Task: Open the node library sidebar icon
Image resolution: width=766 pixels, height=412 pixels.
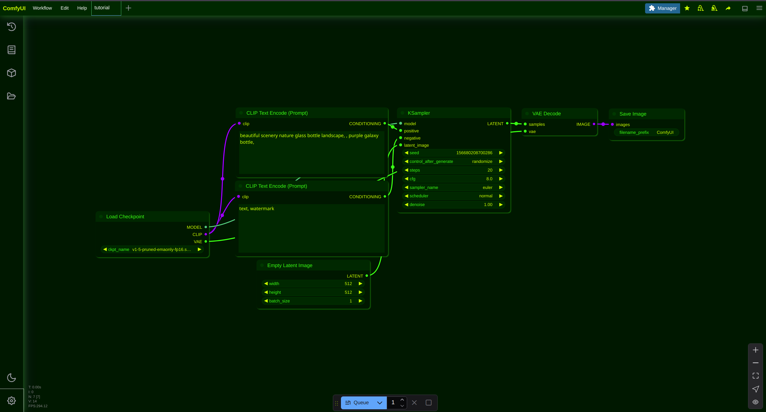Action: (x=11, y=50)
